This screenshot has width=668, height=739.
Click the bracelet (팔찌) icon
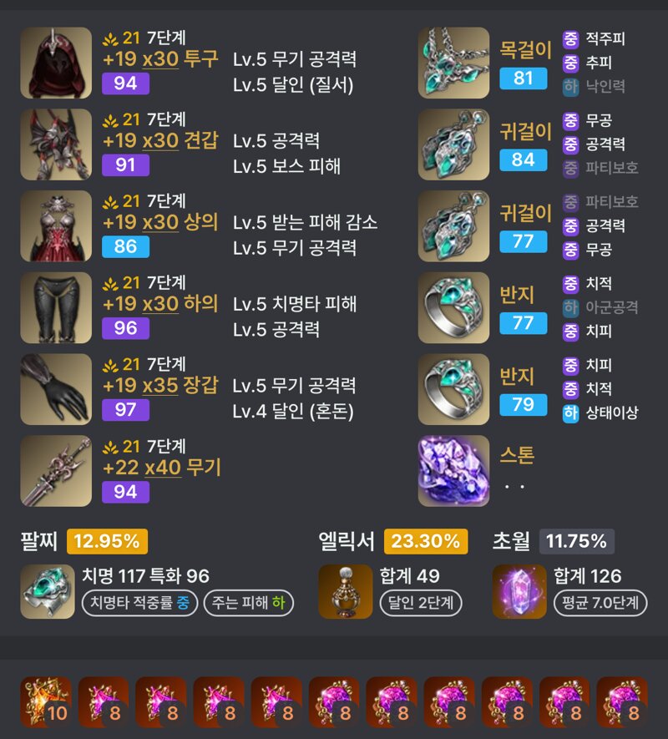[x=48, y=591]
